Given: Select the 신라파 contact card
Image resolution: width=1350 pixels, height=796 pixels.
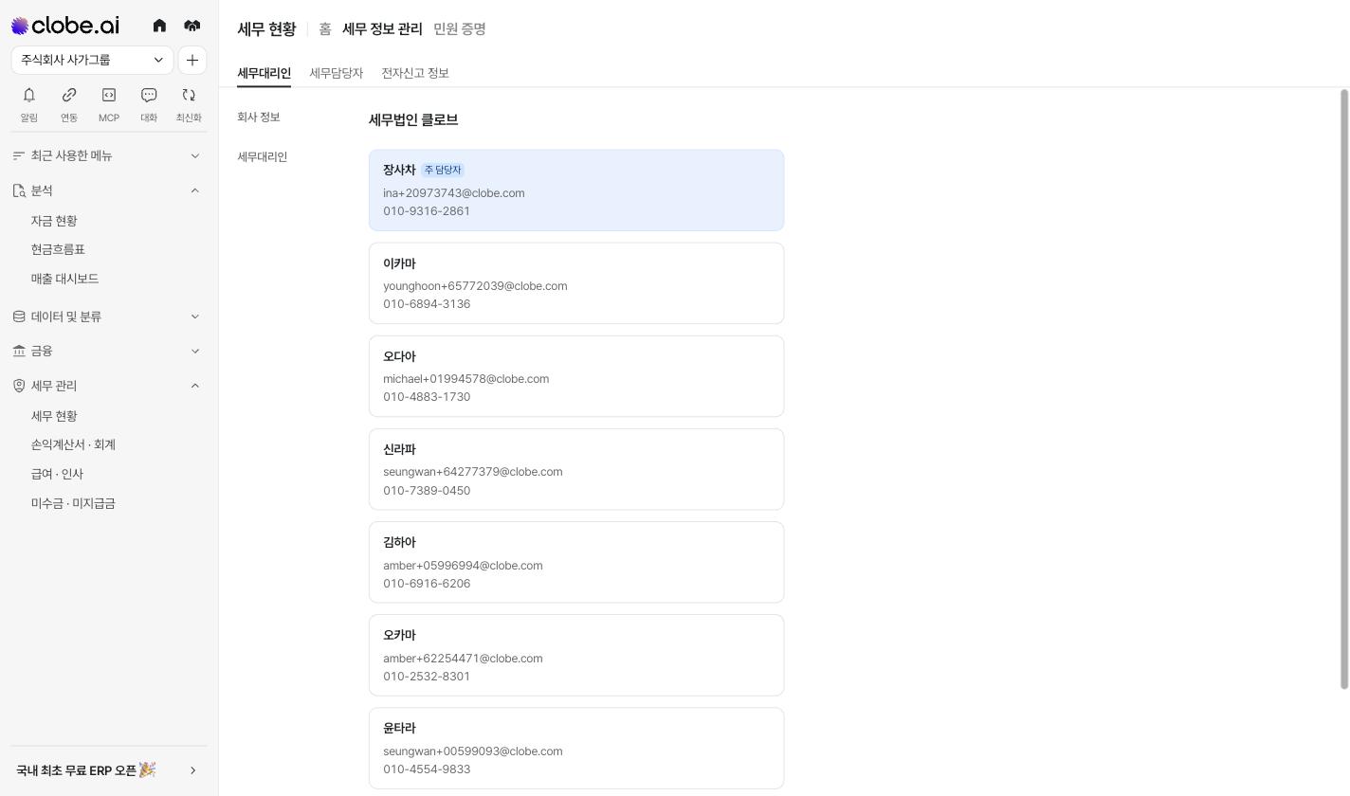Looking at the screenshot, I should click(x=576, y=469).
